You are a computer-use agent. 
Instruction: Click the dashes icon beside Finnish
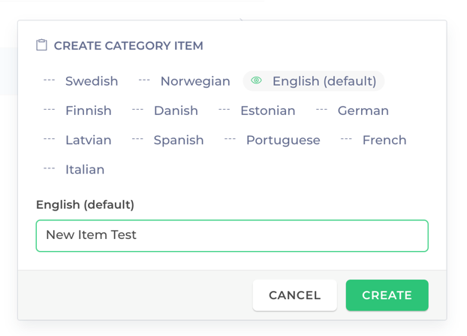coord(49,110)
